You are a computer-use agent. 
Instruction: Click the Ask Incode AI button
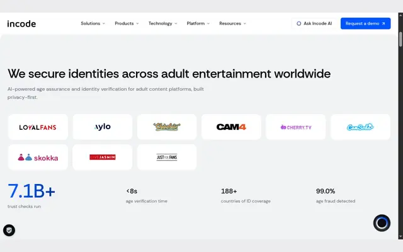point(314,23)
